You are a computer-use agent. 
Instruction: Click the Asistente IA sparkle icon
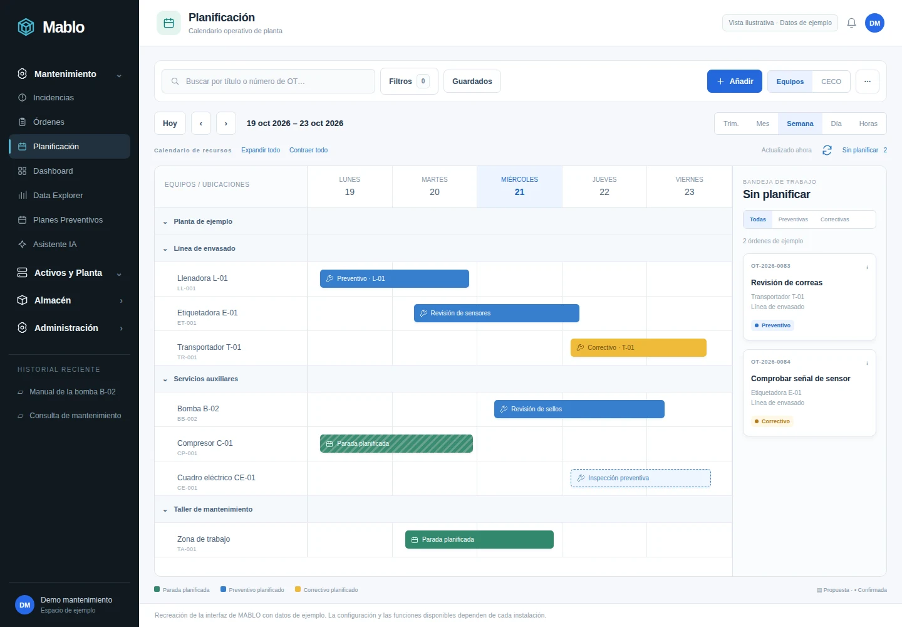tap(22, 245)
